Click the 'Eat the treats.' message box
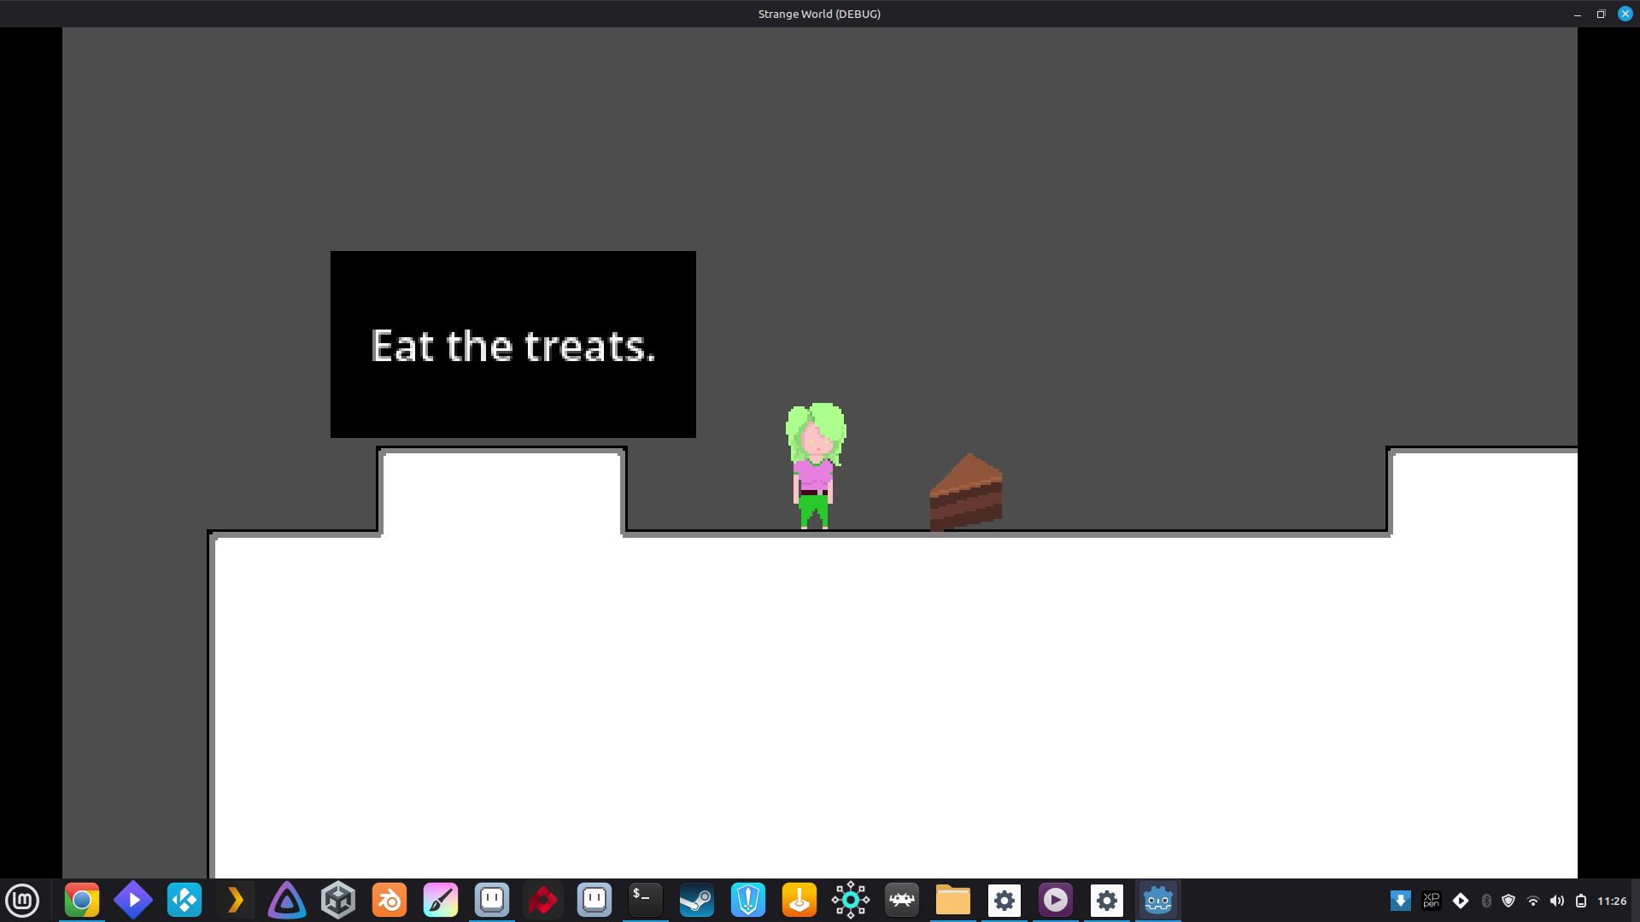The height and width of the screenshot is (922, 1640). pyautogui.click(x=512, y=344)
